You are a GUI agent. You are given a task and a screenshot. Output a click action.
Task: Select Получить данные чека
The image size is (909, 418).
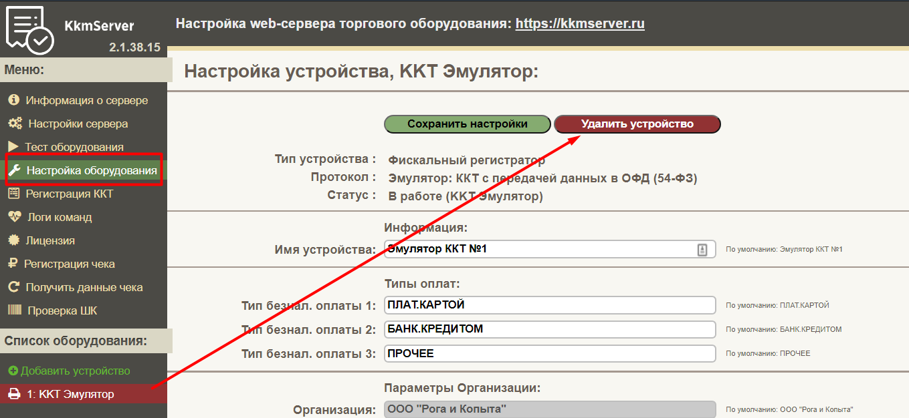point(83,287)
